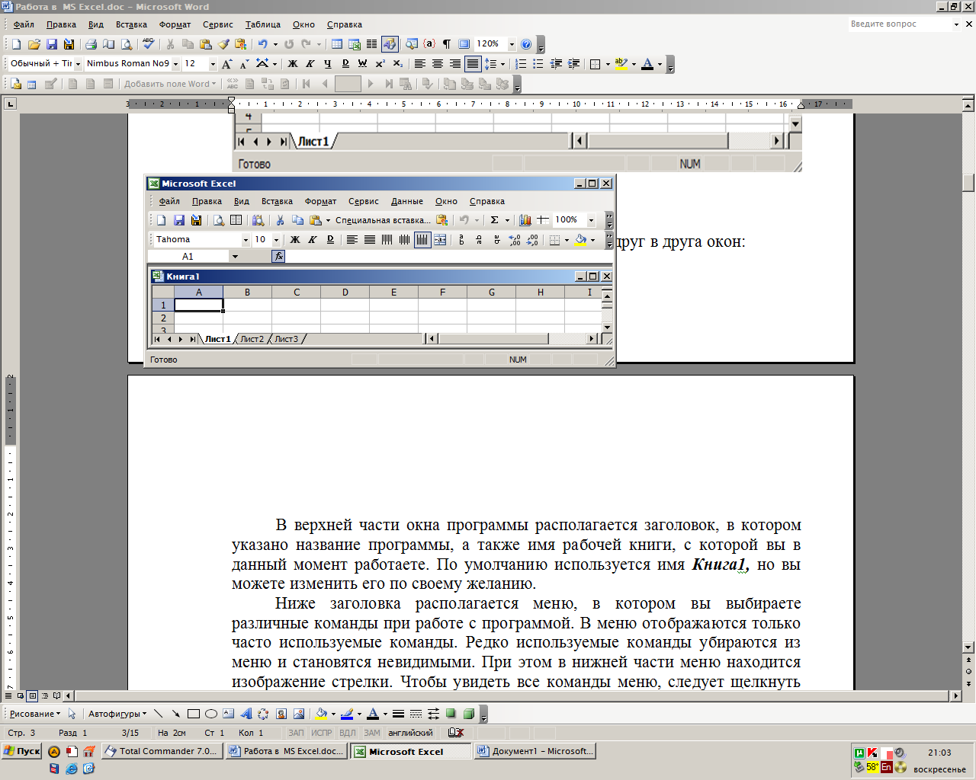
Task: Click Print Preview icon in Excel toolbar
Action: click(x=219, y=220)
